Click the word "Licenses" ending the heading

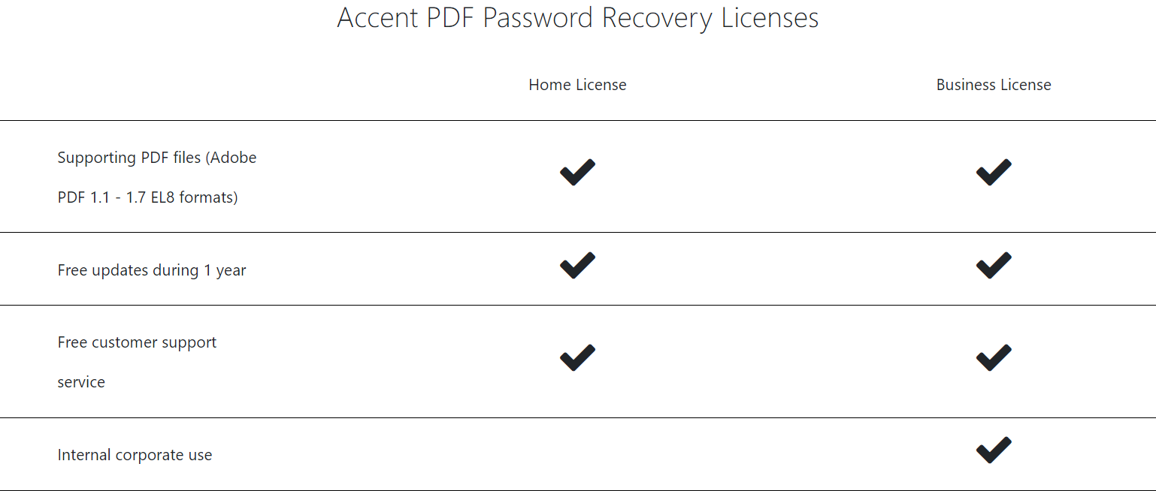pyautogui.click(x=770, y=18)
